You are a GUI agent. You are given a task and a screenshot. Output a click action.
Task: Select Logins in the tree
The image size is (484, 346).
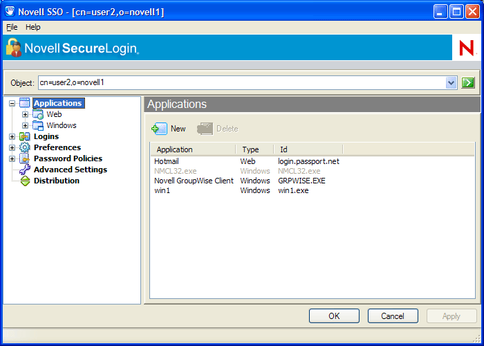click(x=46, y=136)
